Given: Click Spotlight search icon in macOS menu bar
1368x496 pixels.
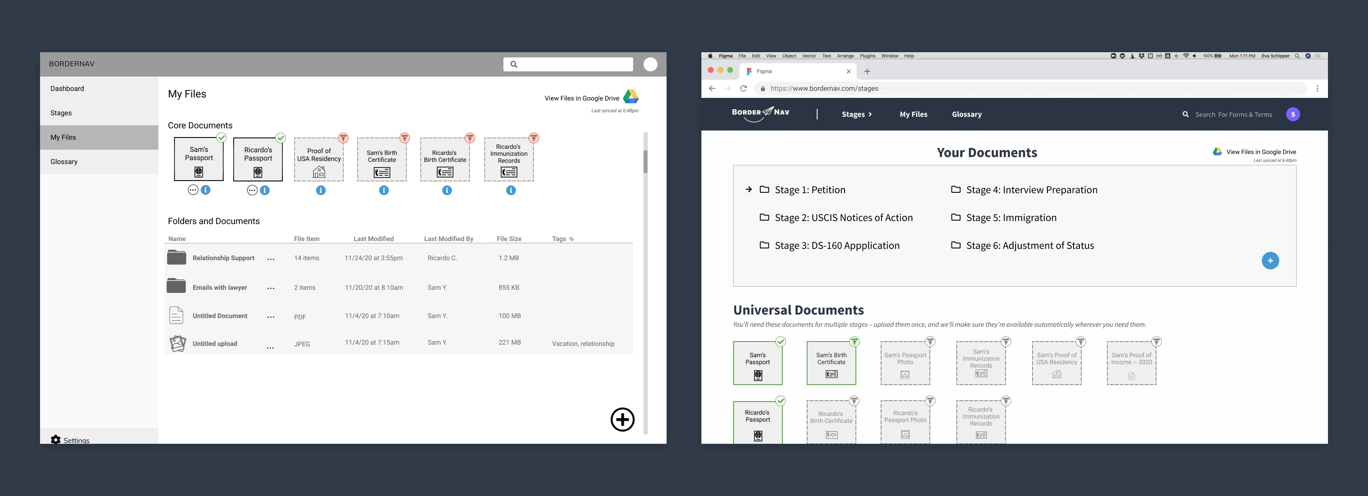Looking at the screenshot, I should (x=1298, y=56).
